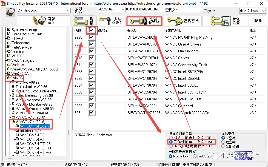
Task: Click long name SIFLA9WSEC0704 cell
Action: click(142, 58)
